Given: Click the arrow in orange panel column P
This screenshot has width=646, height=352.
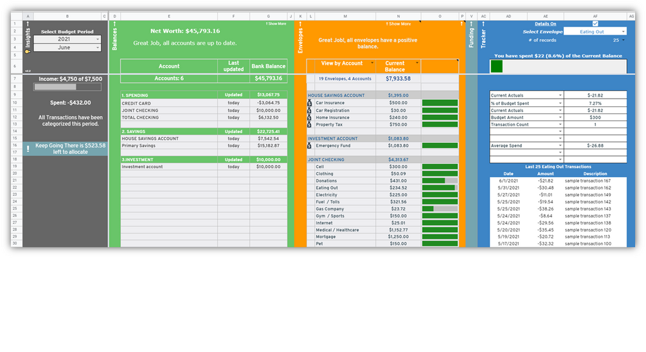Looking at the screenshot, I should (462, 24).
